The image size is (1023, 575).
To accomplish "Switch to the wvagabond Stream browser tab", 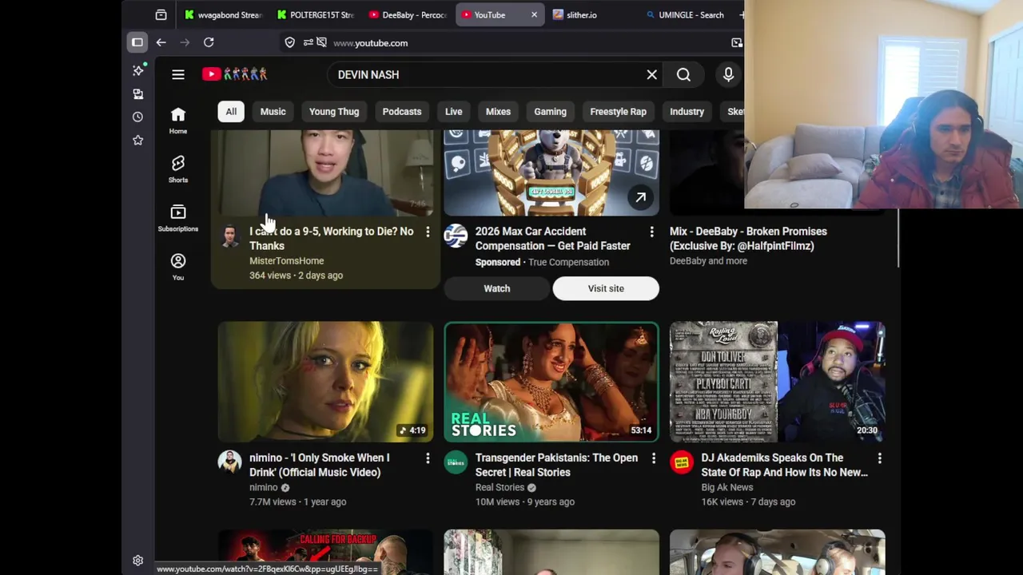I will pyautogui.click(x=223, y=14).
